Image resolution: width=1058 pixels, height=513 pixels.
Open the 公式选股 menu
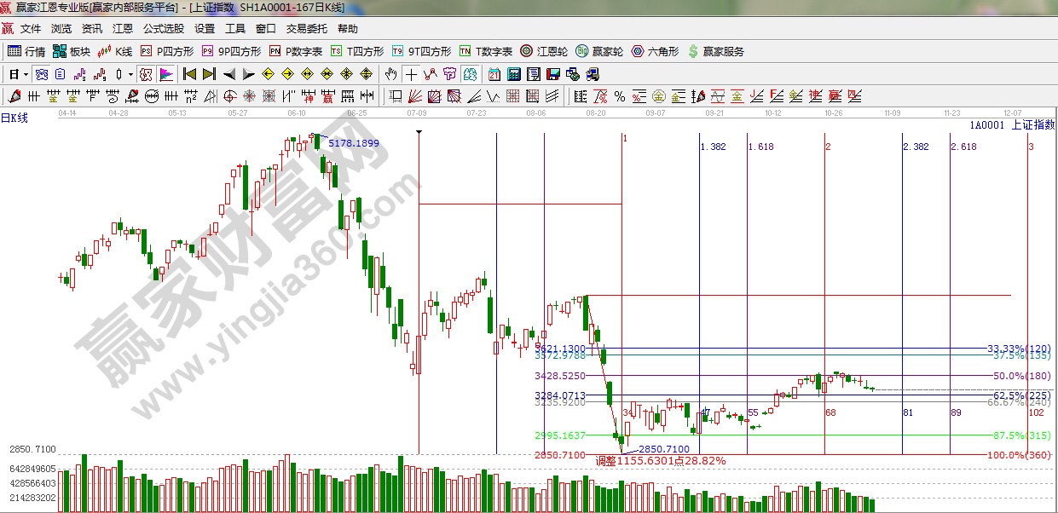(163, 28)
